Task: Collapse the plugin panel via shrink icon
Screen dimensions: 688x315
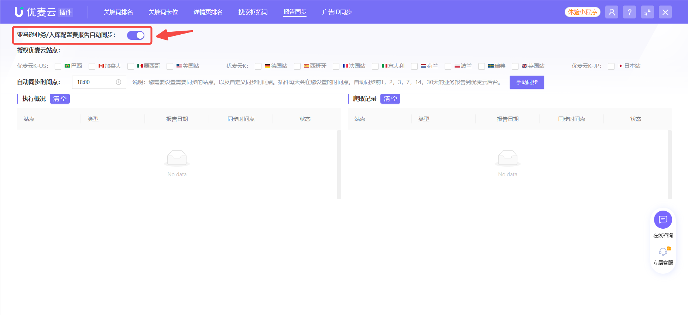Action: (x=647, y=12)
